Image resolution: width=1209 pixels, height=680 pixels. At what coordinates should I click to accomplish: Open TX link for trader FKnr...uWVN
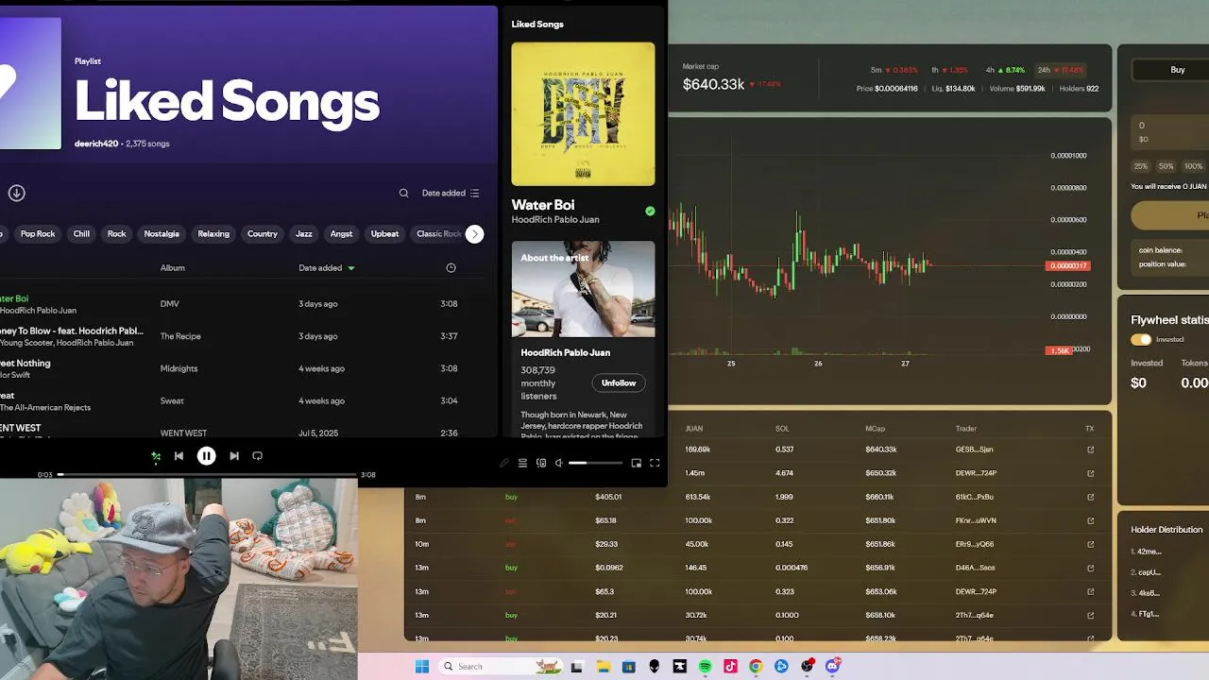point(1090,520)
